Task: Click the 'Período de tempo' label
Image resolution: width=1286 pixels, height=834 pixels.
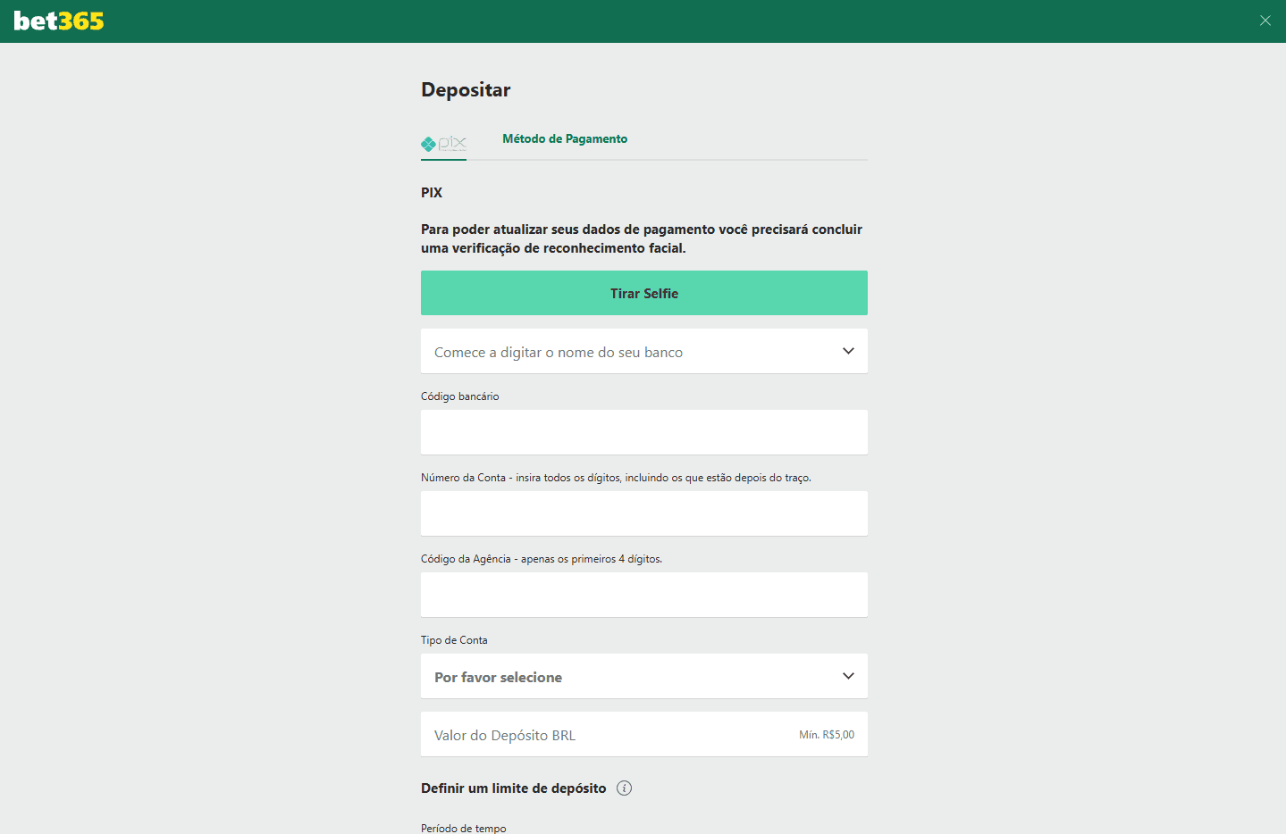Action: click(x=463, y=828)
